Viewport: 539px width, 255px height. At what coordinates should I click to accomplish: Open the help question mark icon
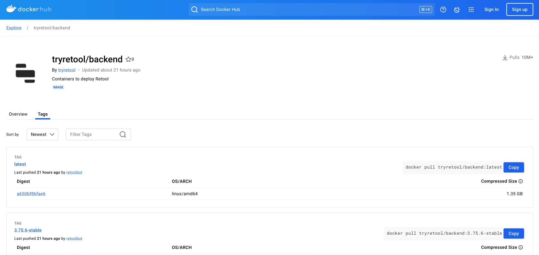pos(443,10)
